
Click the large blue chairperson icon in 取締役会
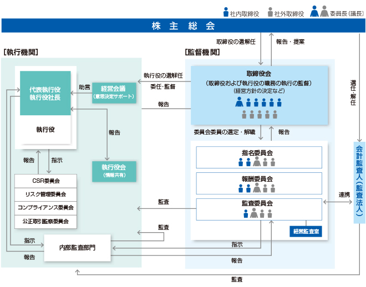(x=240, y=102)
